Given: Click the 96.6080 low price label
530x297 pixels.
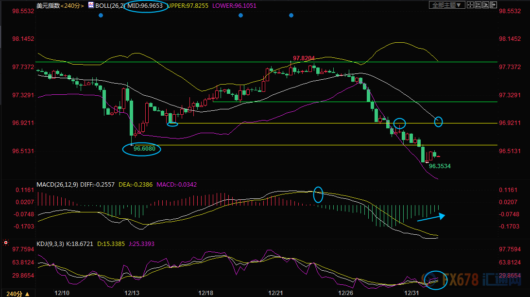Looking at the screenshot, I should pos(147,149).
